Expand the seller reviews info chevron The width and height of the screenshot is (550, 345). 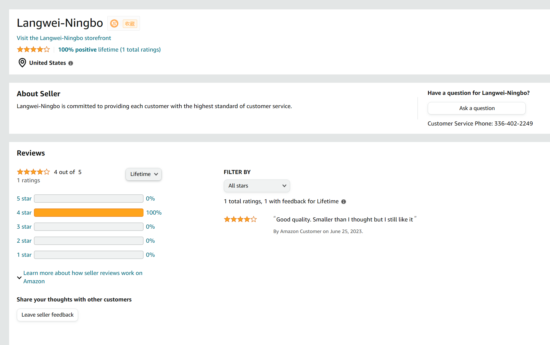click(x=19, y=277)
